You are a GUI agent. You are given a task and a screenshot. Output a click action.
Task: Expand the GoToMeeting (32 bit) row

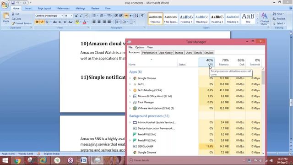(130, 90)
